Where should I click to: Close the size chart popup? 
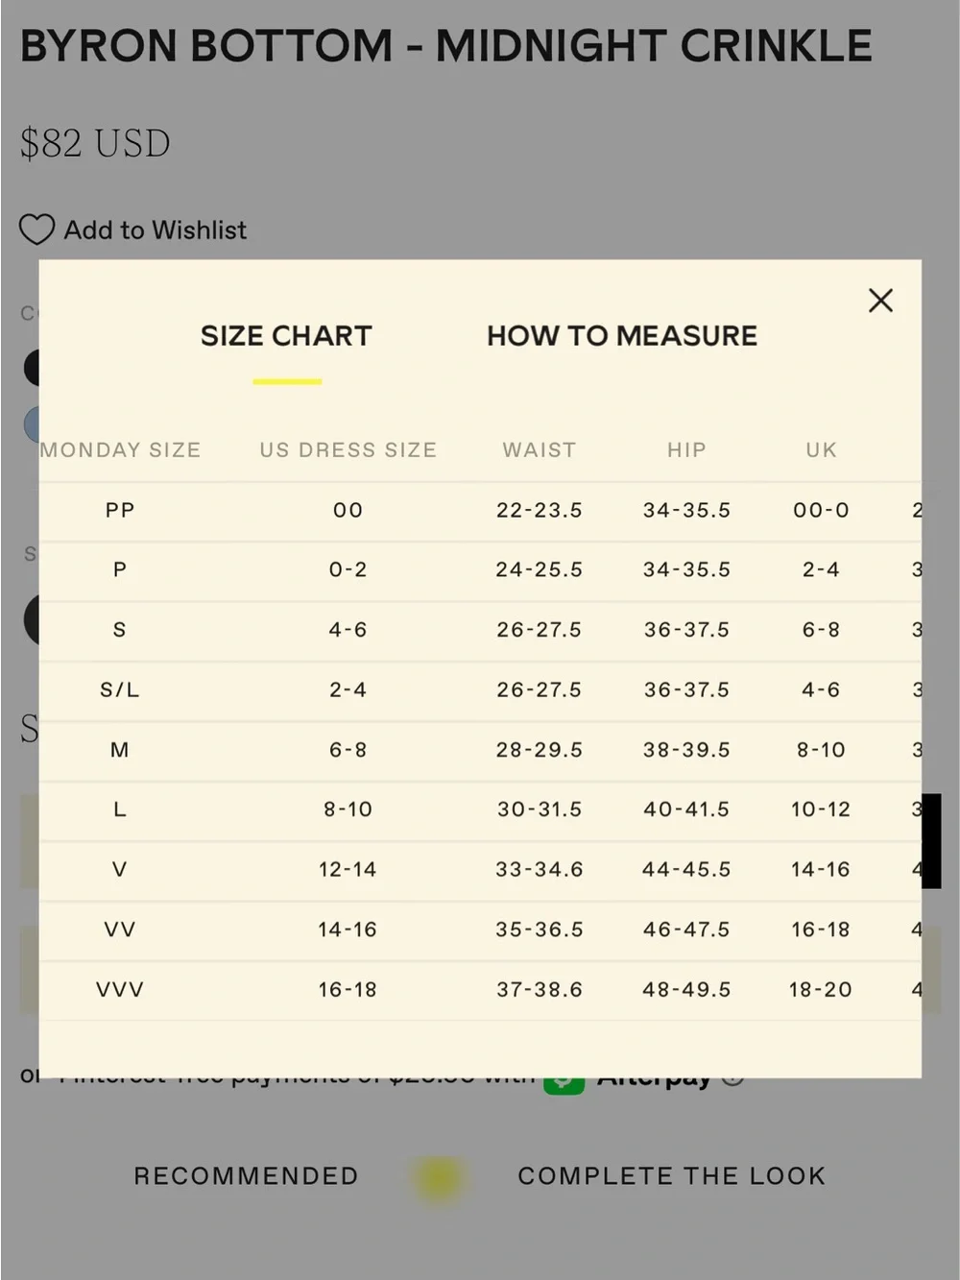pyautogui.click(x=880, y=301)
